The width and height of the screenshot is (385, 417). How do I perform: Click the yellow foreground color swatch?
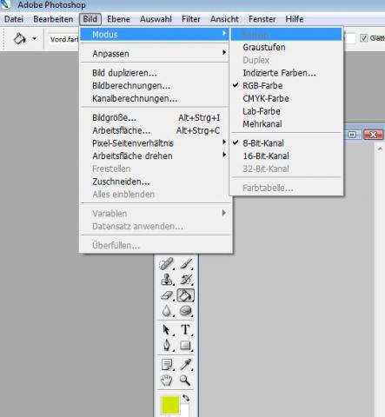click(x=170, y=405)
